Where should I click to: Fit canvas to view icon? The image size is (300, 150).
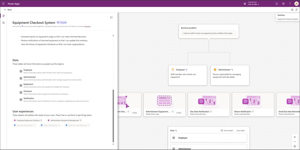coord(295,146)
